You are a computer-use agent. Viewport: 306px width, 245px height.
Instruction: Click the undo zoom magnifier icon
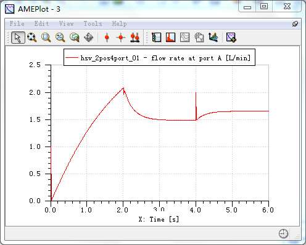coord(75,38)
